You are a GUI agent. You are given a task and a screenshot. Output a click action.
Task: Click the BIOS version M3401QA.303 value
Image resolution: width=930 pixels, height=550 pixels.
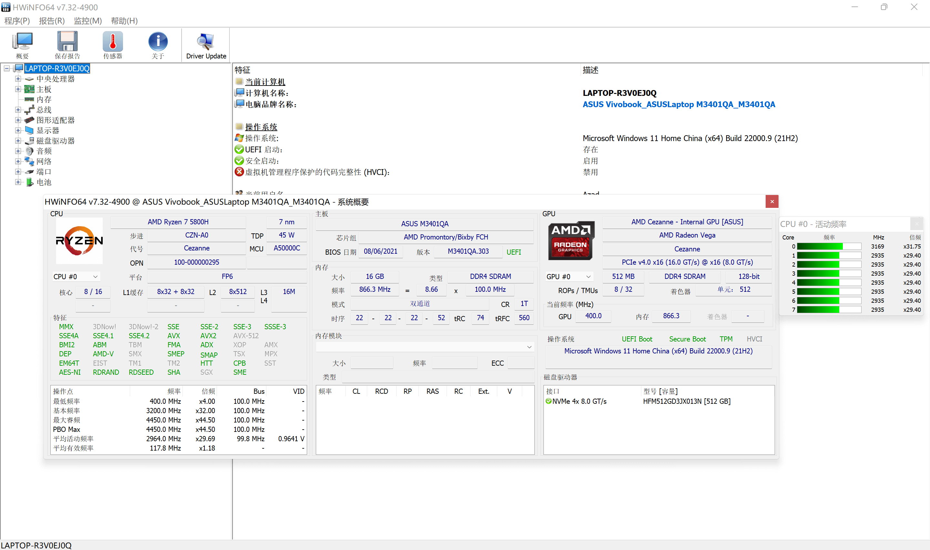click(x=468, y=252)
